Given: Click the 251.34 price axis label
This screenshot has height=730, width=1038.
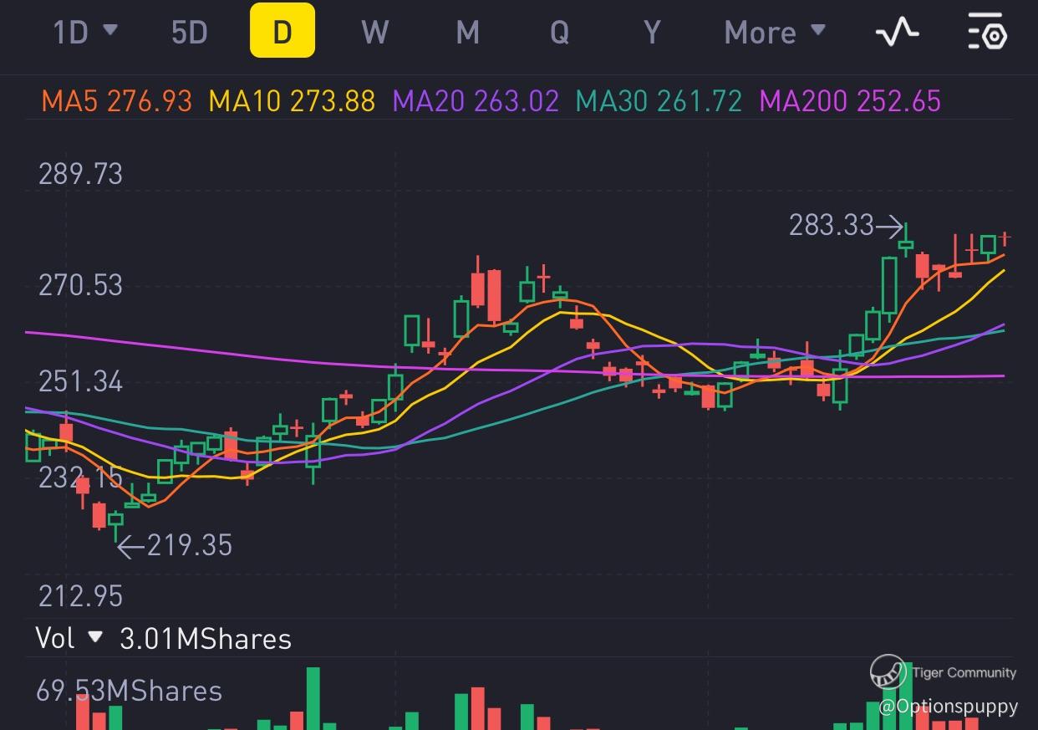Looking at the screenshot, I should click(80, 381).
